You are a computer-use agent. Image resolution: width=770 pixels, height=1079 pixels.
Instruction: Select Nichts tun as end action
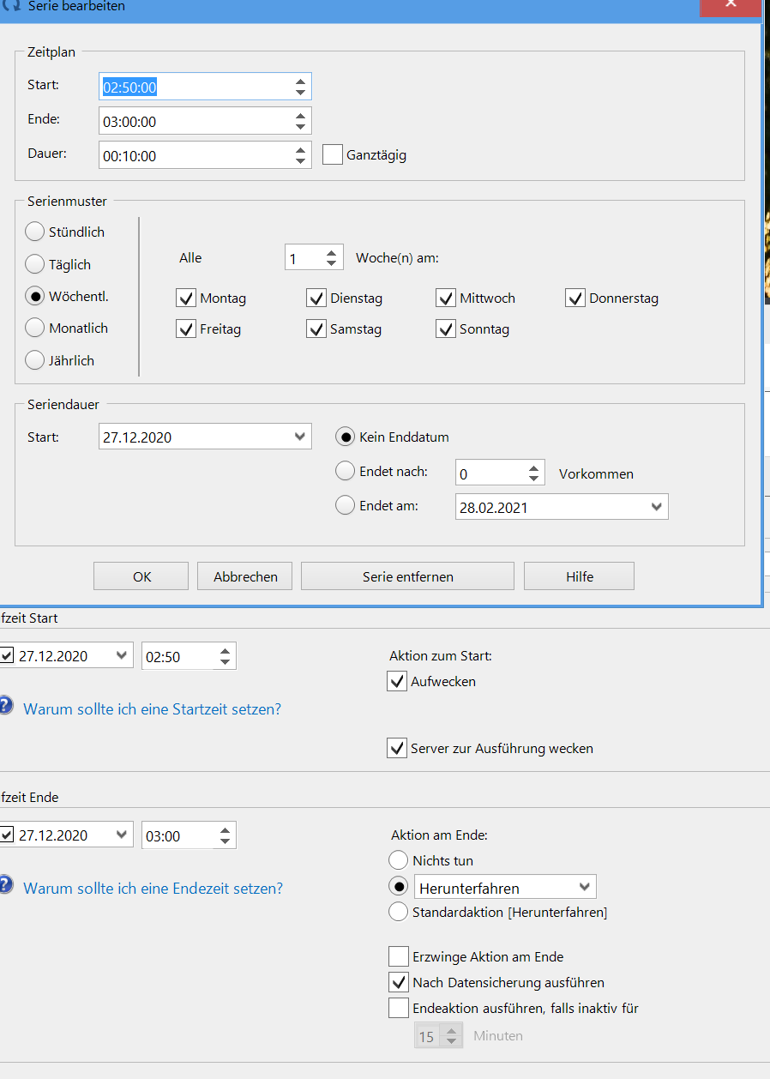click(398, 859)
